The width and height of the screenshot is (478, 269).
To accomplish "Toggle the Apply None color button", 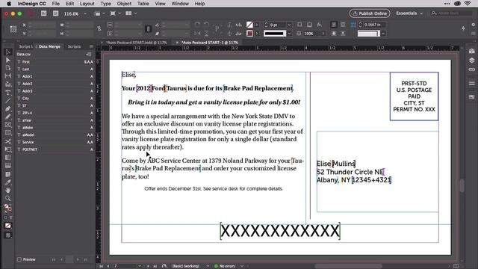I will pyautogui.click(x=8, y=226).
